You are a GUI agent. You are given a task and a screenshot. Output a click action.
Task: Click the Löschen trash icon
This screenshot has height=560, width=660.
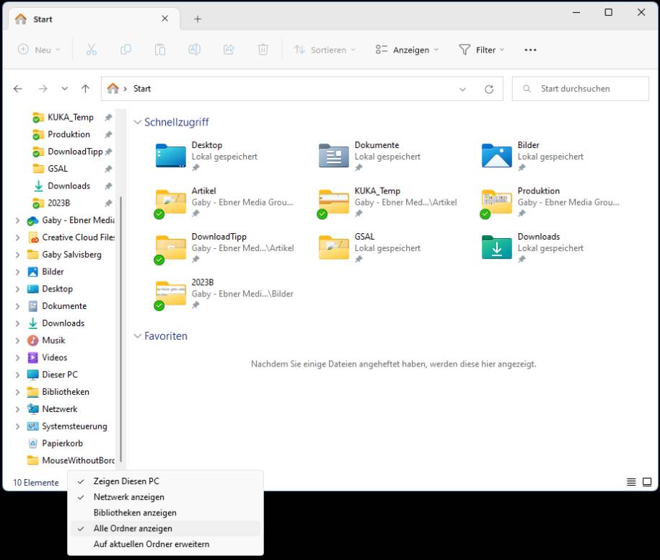point(263,50)
